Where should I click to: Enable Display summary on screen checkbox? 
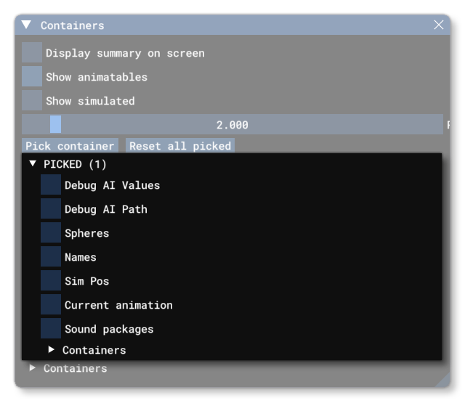(x=32, y=53)
